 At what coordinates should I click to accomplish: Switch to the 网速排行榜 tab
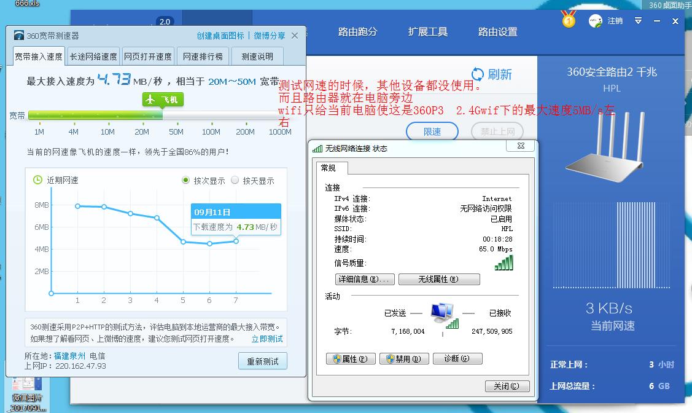point(203,57)
